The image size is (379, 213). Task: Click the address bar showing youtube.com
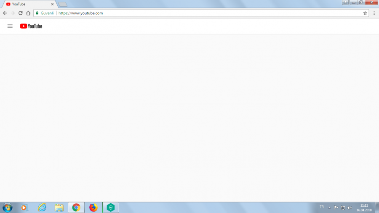pyautogui.click(x=201, y=13)
